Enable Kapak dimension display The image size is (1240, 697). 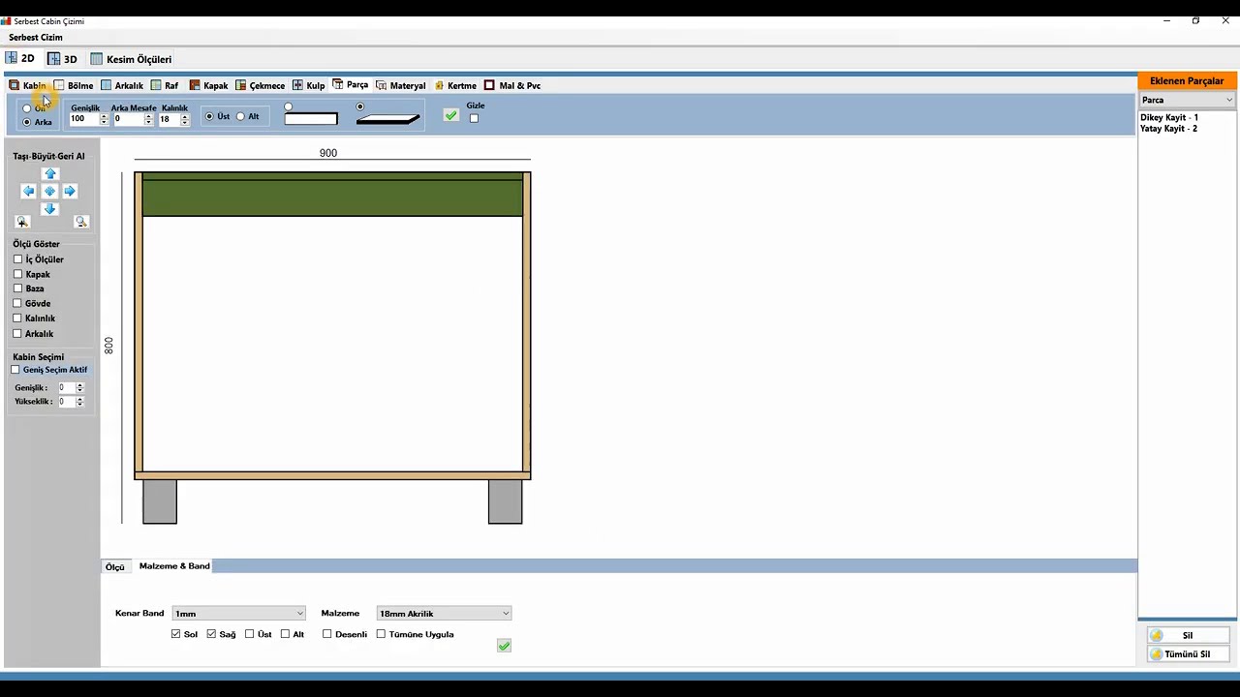pos(17,274)
